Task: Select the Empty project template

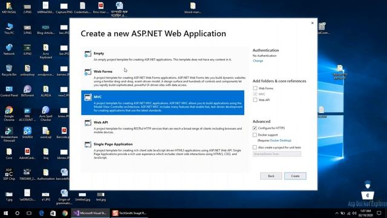Action: (163, 56)
